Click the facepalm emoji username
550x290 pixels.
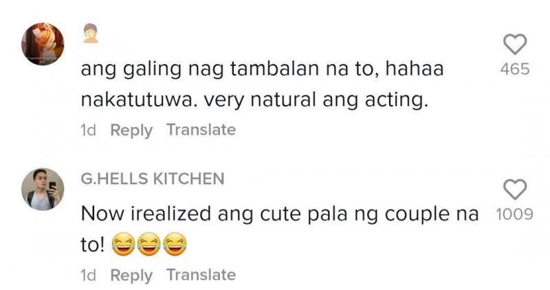pyautogui.click(x=91, y=33)
